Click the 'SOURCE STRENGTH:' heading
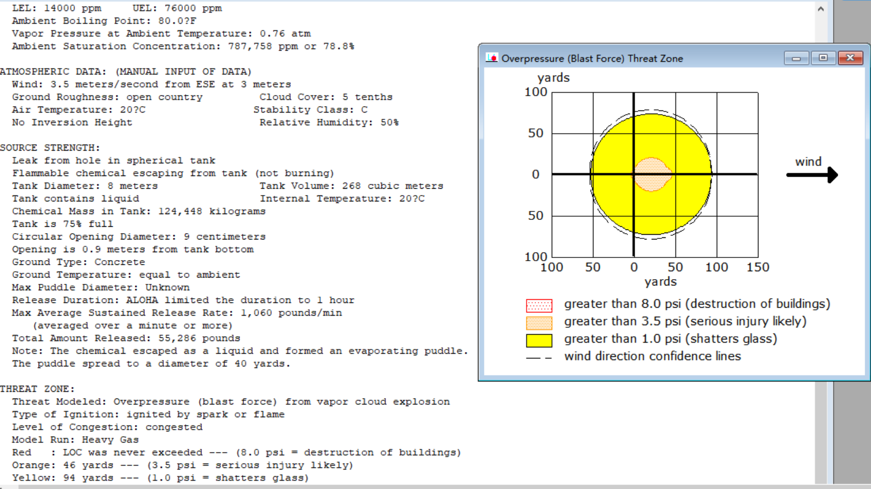871x489 pixels. (x=50, y=148)
